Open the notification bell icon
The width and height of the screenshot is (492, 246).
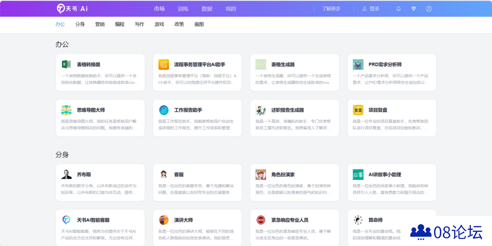pyautogui.click(x=399, y=9)
